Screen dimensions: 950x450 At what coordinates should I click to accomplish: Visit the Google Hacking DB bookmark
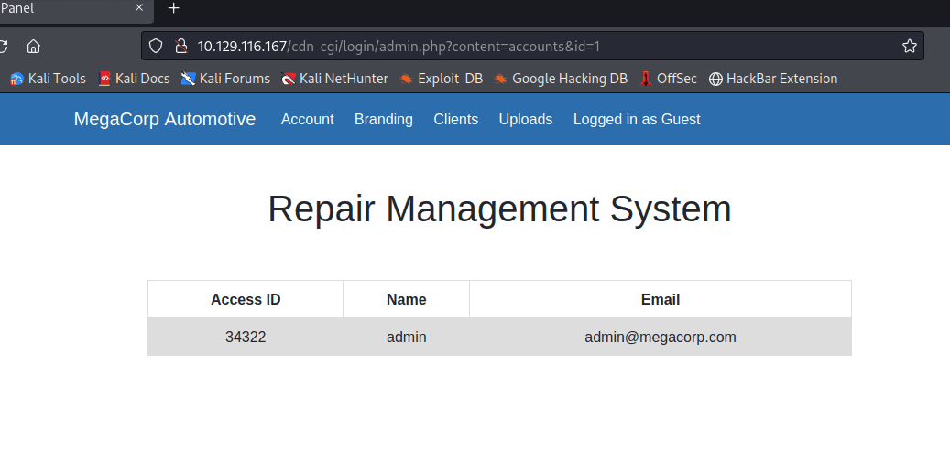pyautogui.click(x=561, y=79)
